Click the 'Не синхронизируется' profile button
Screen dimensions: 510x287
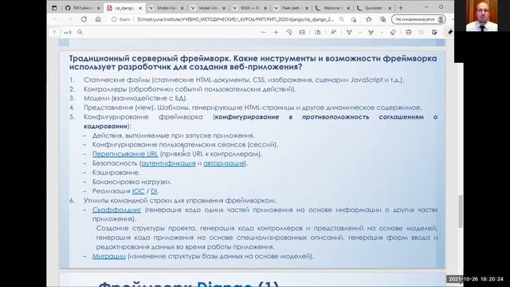(x=418, y=19)
